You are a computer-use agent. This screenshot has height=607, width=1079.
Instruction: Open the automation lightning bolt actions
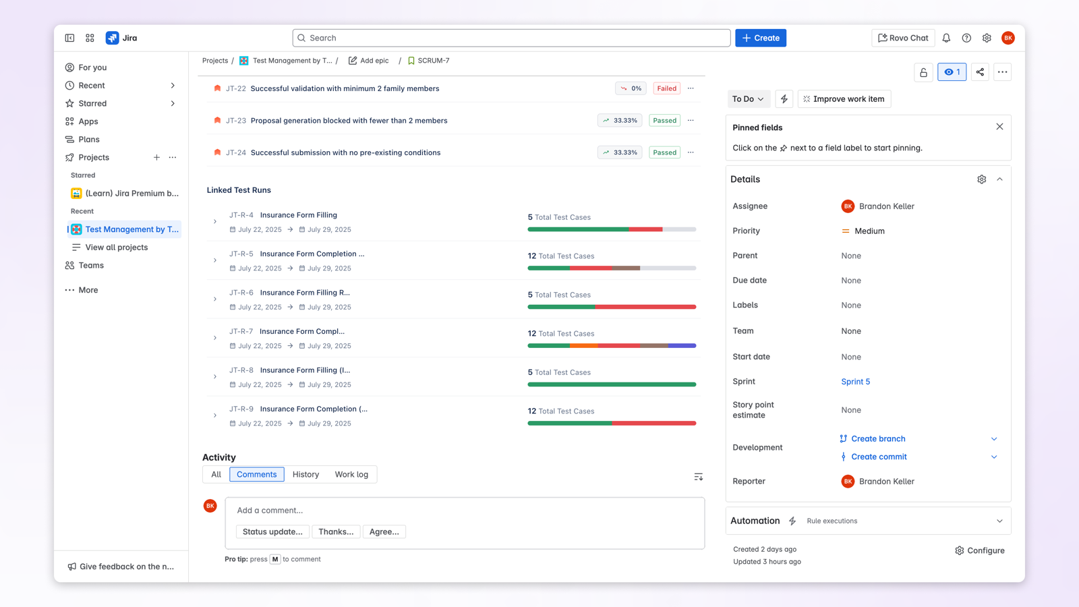784,99
